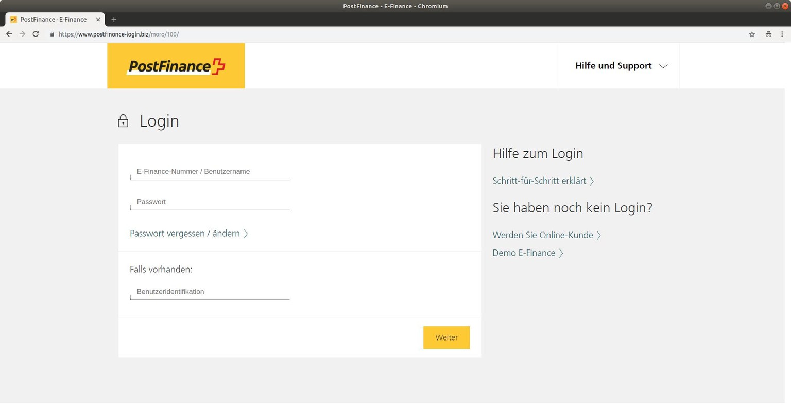Click the Weiter button
The height and width of the screenshot is (411, 791).
[446, 337]
